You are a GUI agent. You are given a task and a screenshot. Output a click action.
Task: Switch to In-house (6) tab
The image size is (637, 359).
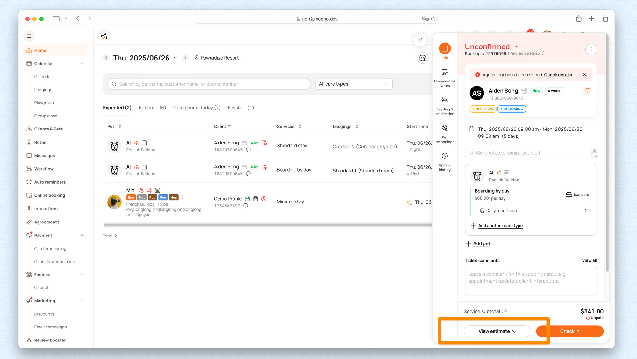pos(152,108)
